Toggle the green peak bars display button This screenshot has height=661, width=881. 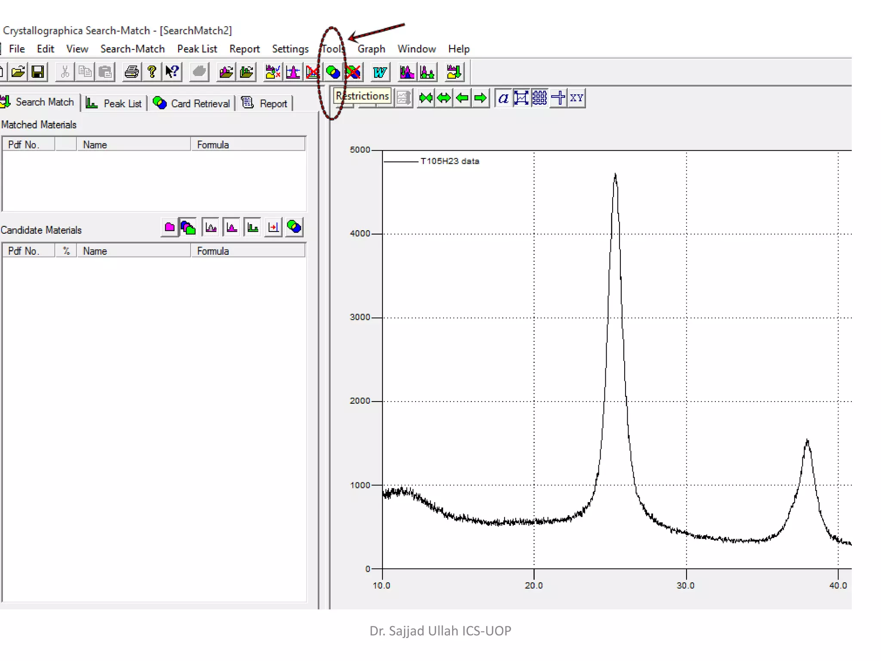tap(253, 227)
